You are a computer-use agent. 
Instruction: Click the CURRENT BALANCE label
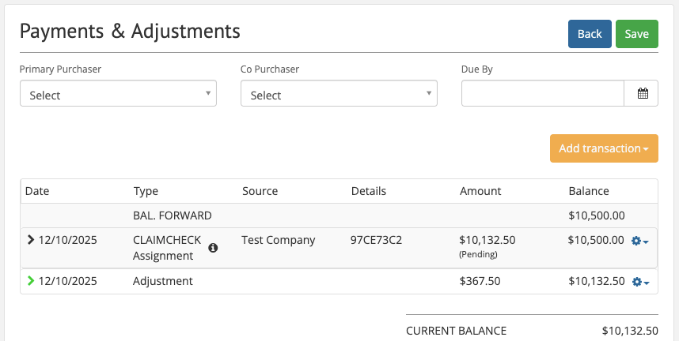[x=457, y=331]
